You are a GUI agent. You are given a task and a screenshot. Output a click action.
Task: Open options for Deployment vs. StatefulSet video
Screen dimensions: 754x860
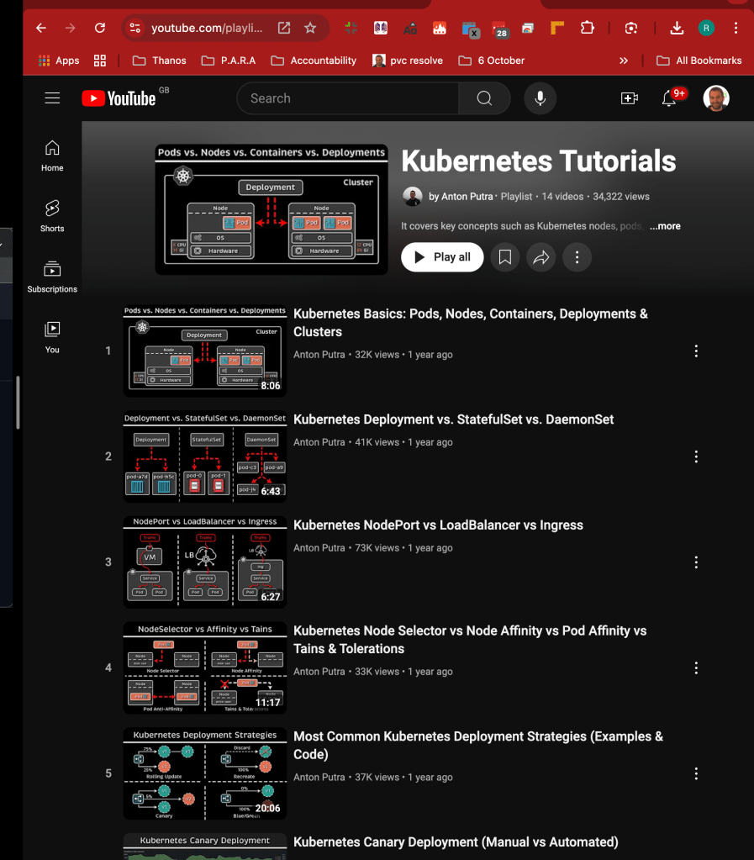click(697, 456)
